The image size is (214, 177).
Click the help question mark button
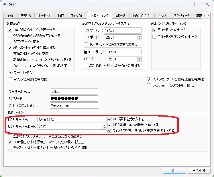[194, 4]
